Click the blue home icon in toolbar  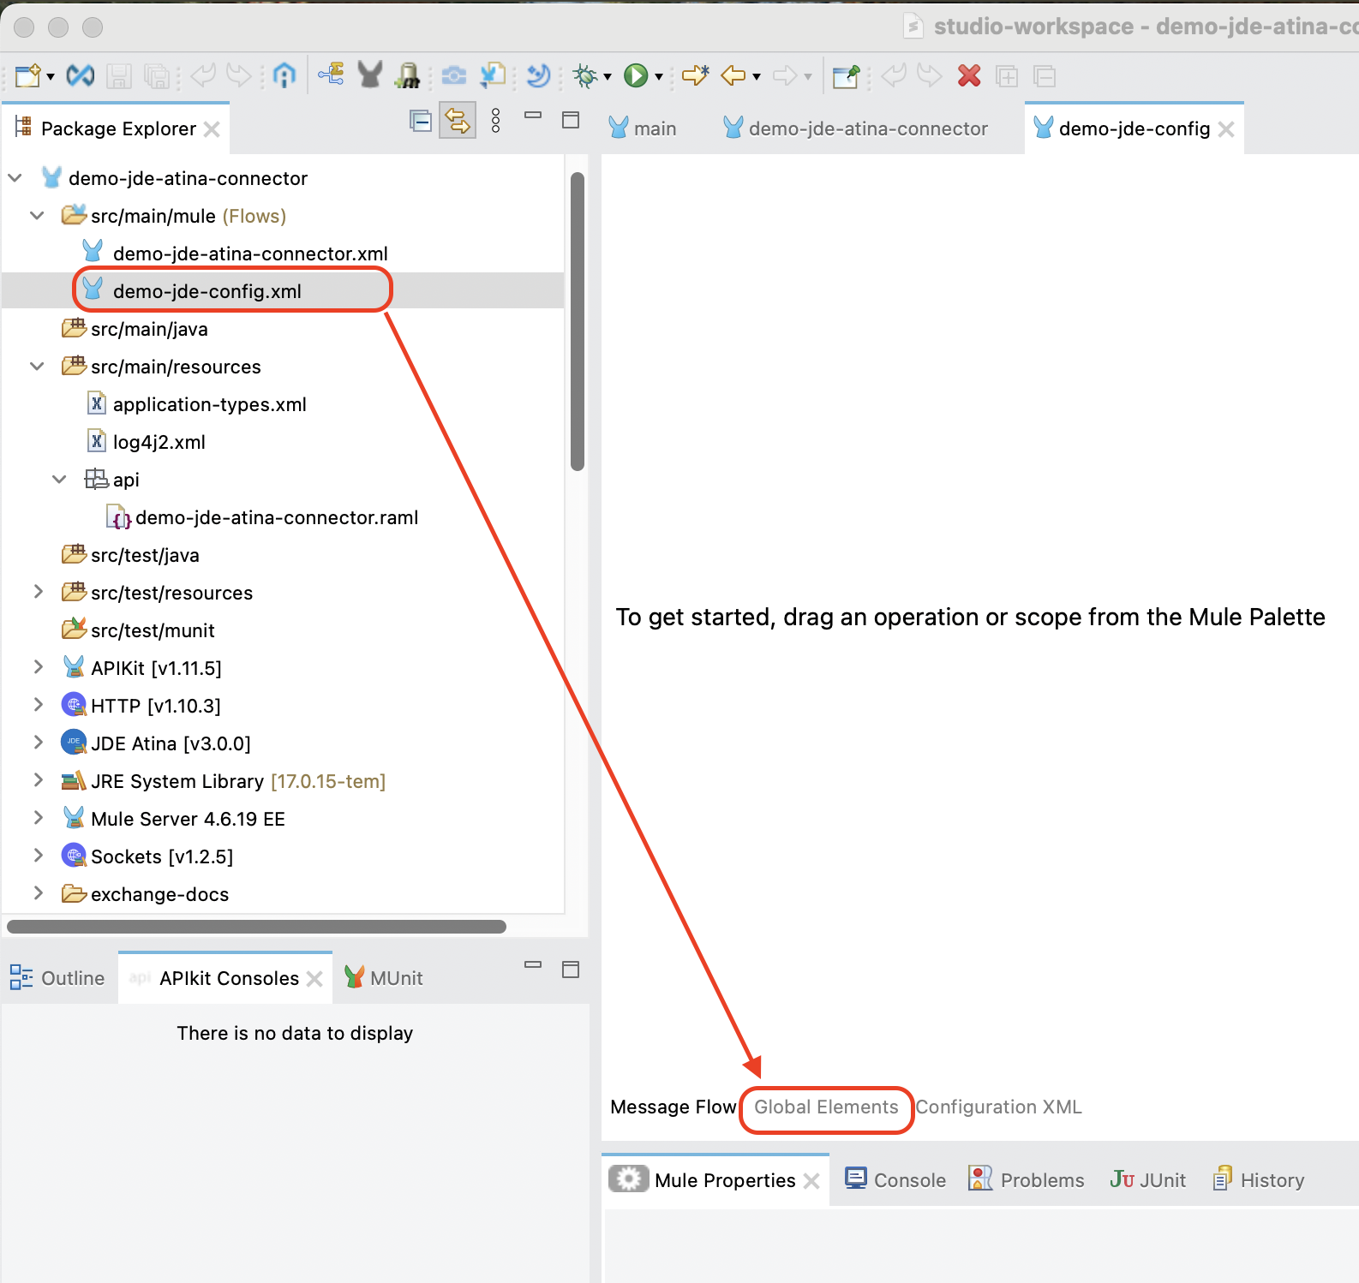click(x=284, y=76)
